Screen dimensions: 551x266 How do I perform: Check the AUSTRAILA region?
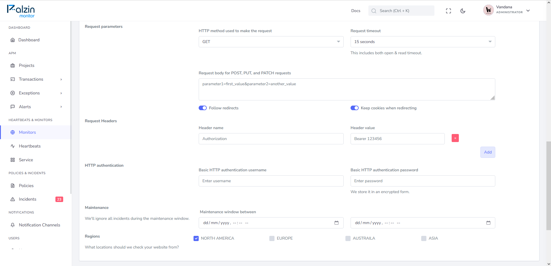(x=348, y=238)
